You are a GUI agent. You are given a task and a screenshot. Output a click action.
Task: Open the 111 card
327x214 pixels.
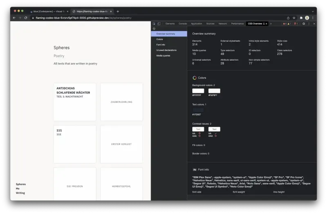click(75, 144)
